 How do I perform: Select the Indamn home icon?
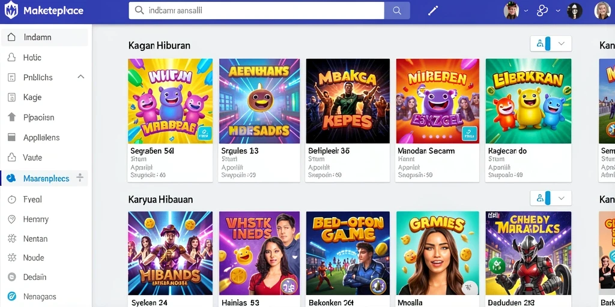(x=12, y=37)
